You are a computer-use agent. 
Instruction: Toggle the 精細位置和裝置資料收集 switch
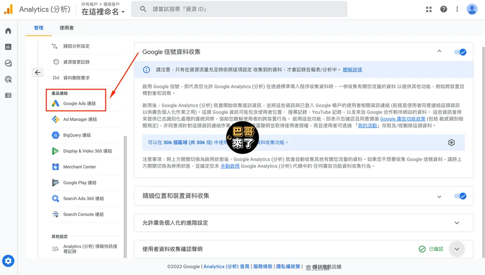(460, 196)
